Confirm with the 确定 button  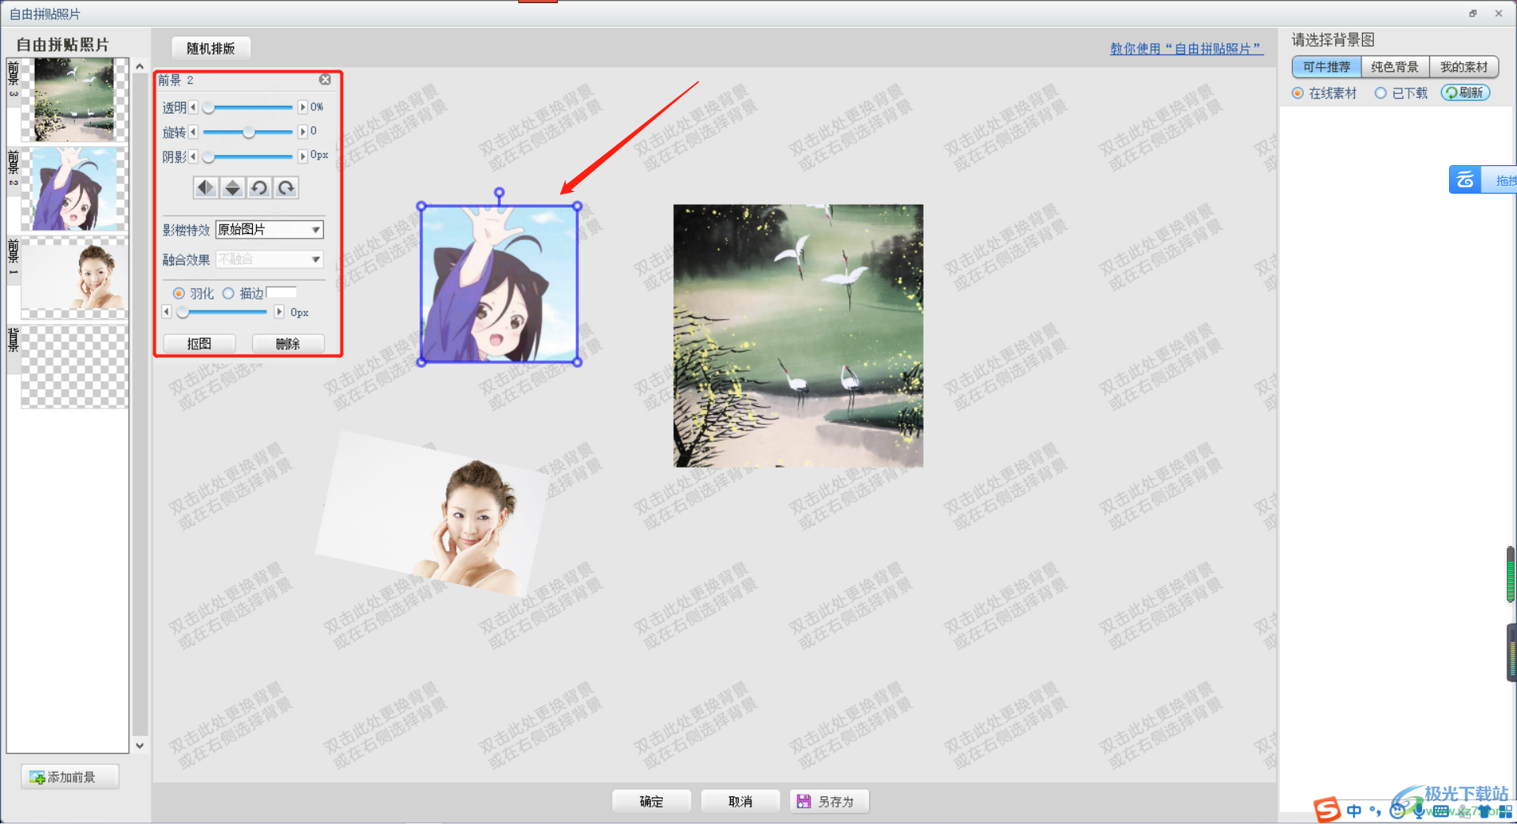pyautogui.click(x=652, y=801)
